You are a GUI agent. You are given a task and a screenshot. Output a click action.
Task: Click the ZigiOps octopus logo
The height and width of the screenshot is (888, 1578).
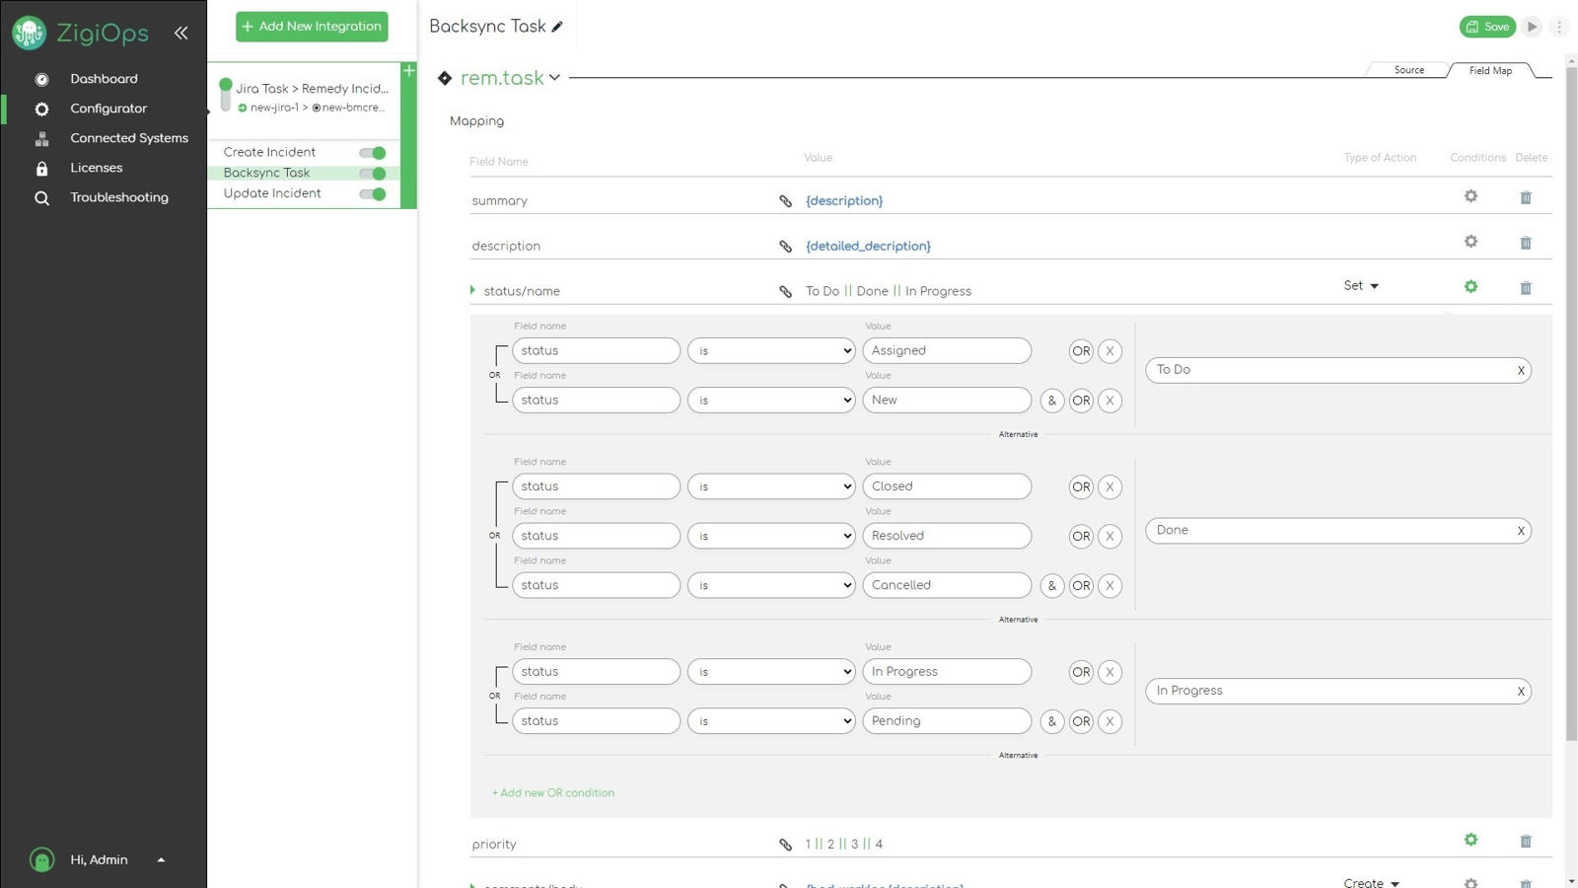(x=29, y=33)
